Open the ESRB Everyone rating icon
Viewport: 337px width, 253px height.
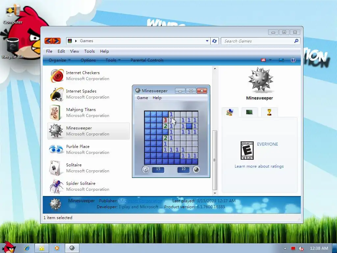click(247, 150)
